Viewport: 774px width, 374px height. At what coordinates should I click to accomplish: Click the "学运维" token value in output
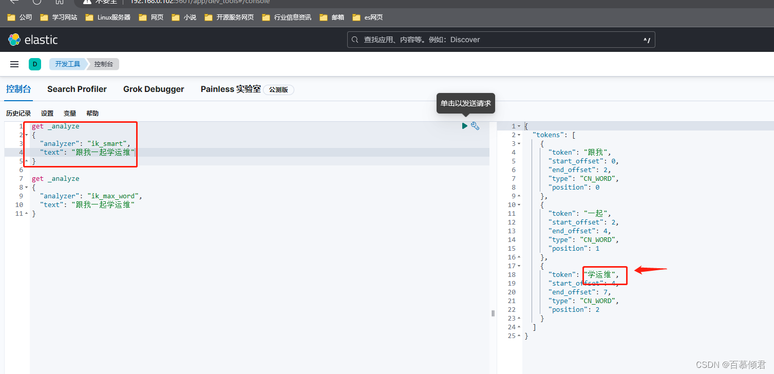pos(600,275)
